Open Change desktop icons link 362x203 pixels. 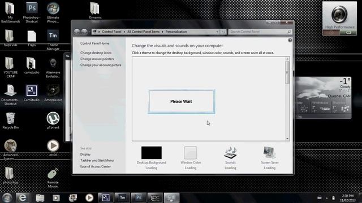coord(96,52)
